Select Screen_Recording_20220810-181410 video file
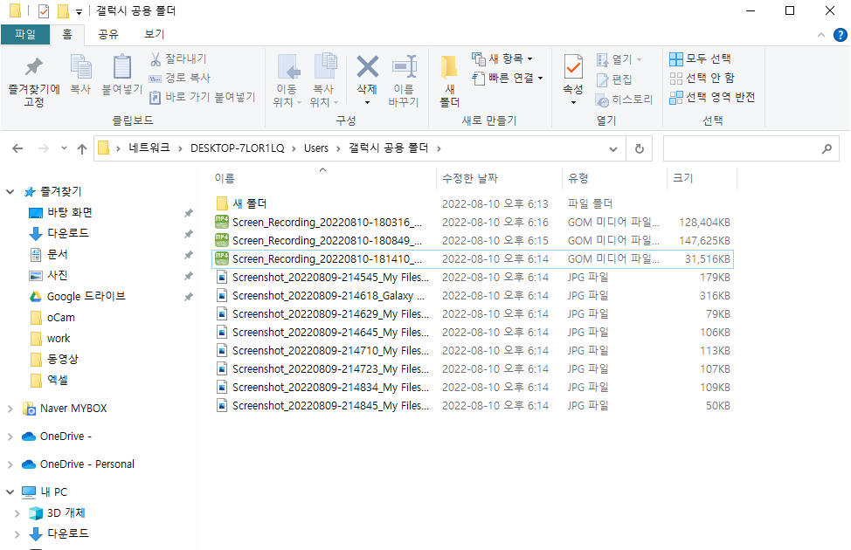The width and height of the screenshot is (851, 550). point(472,259)
